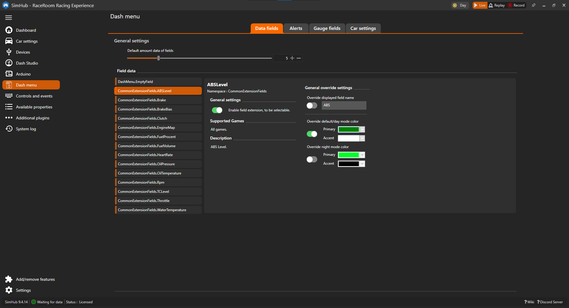Select CommonExtensionFields.OilPressure row

[x=158, y=164]
